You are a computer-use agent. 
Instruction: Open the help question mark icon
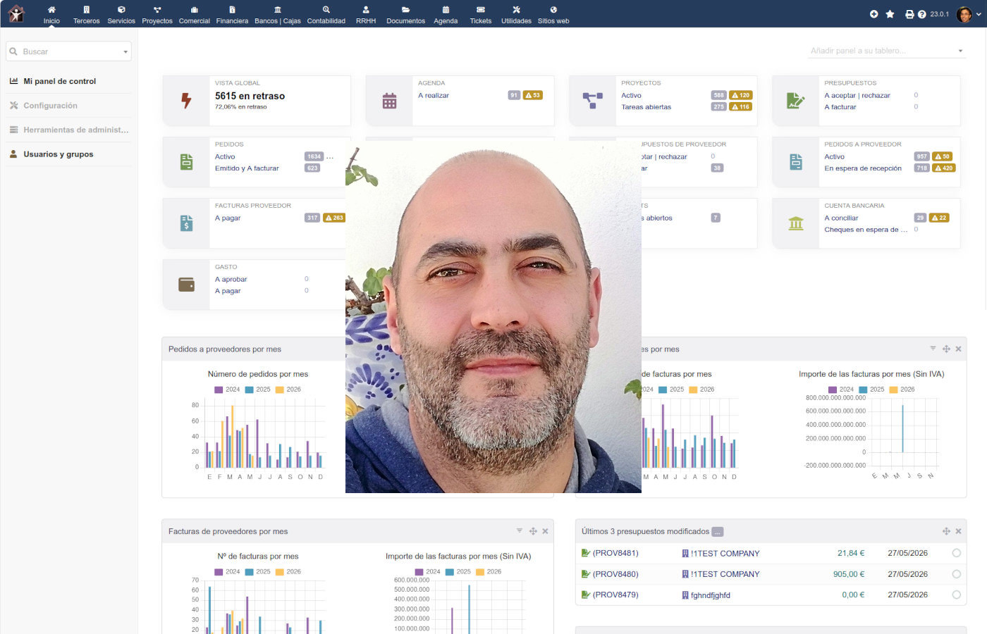[921, 14]
